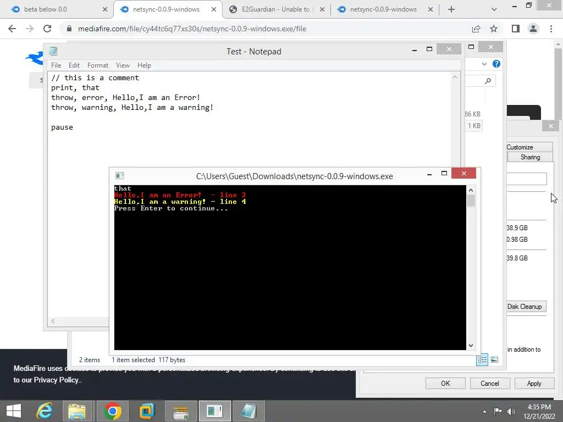
Task: Click OK in the Properties dialog
Action: pos(445,383)
